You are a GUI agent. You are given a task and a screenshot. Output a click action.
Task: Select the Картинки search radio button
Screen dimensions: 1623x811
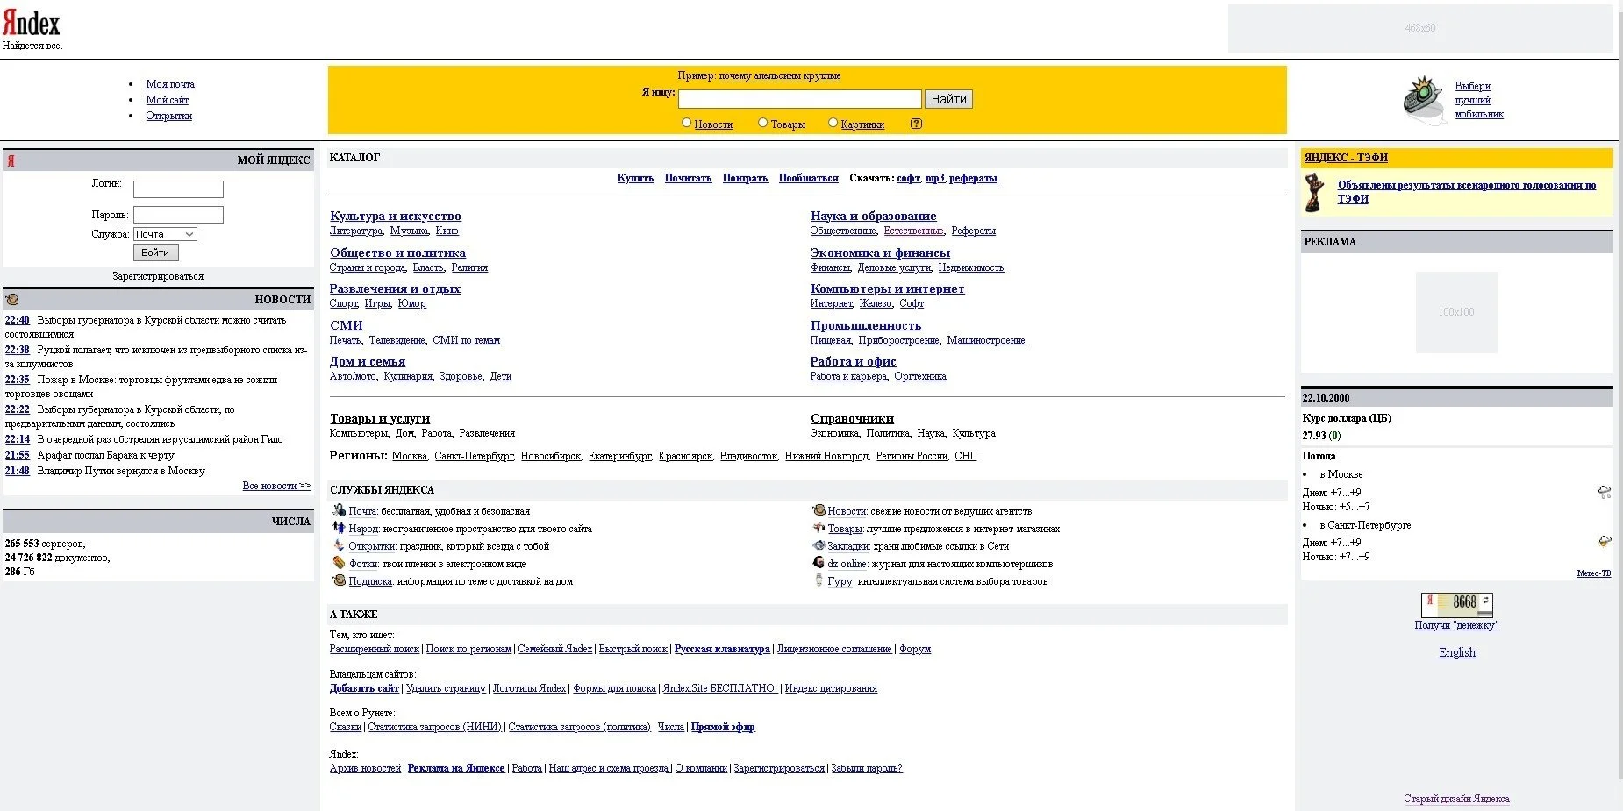833,123
